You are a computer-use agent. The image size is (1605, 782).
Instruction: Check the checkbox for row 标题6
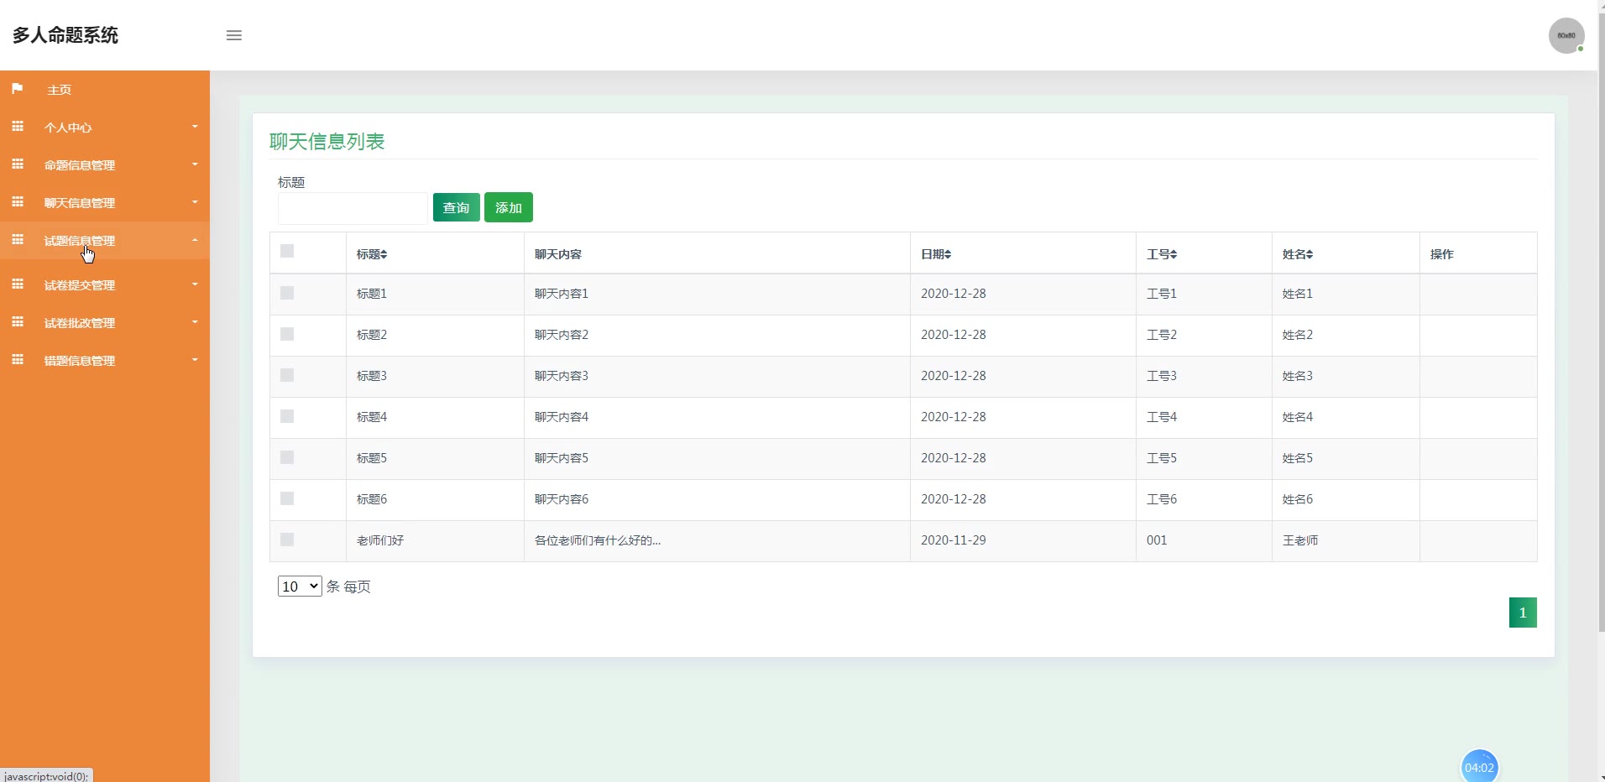click(287, 498)
